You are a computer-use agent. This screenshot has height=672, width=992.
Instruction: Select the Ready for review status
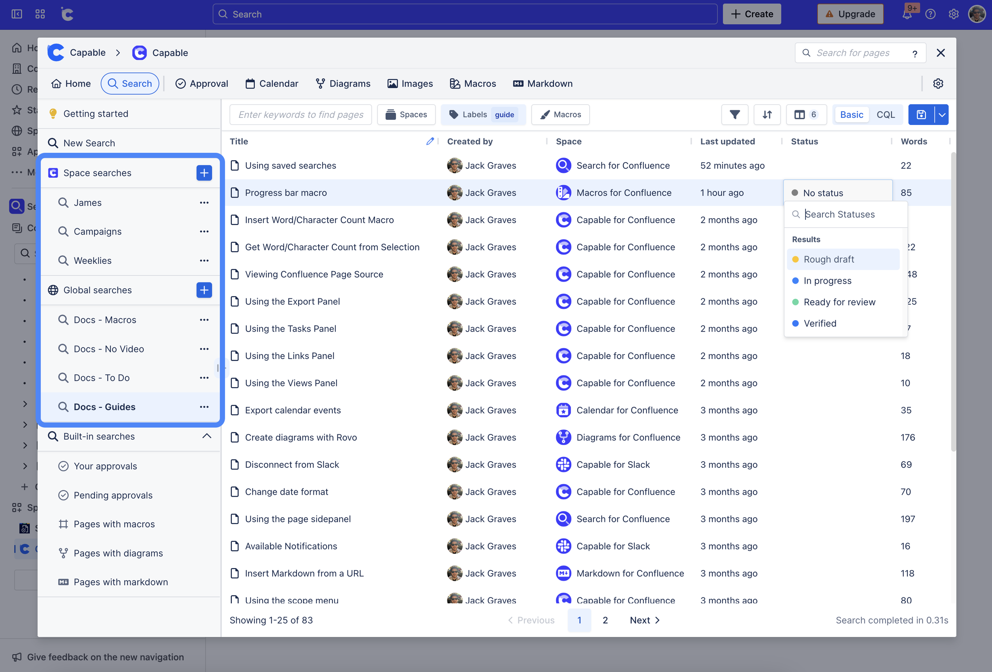point(843,302)
